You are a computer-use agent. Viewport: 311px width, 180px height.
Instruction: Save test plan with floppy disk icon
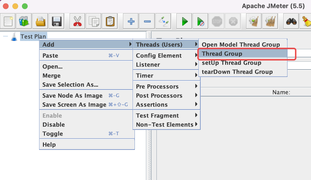click(x=56, y=22)
